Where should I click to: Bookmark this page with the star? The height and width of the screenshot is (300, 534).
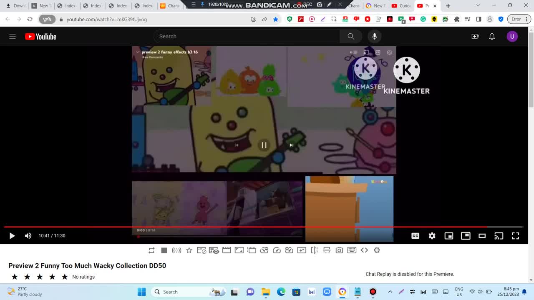[275, 19]
